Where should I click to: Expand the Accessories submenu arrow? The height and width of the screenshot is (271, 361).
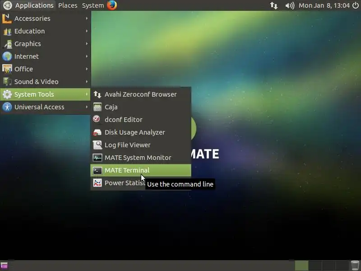click(x=87, y=19)
